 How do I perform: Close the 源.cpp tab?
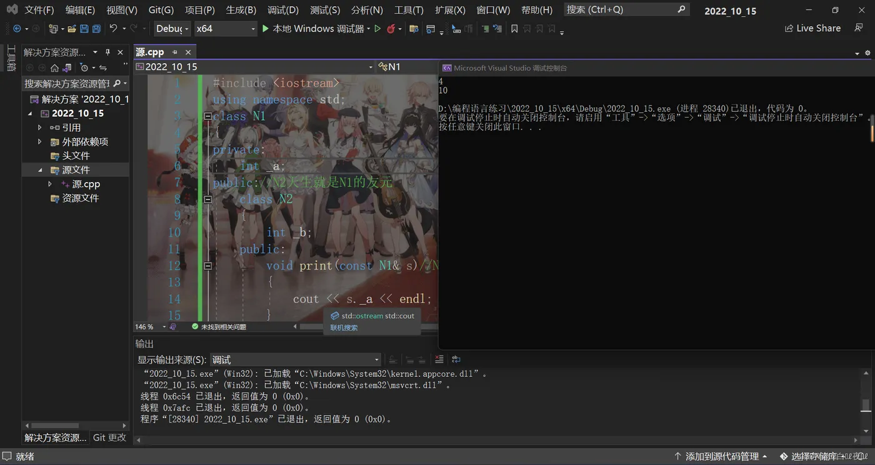click(188, 52)
